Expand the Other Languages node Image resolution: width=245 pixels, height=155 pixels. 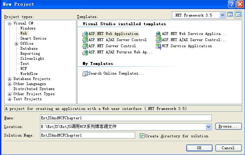(x=9, y=84)
